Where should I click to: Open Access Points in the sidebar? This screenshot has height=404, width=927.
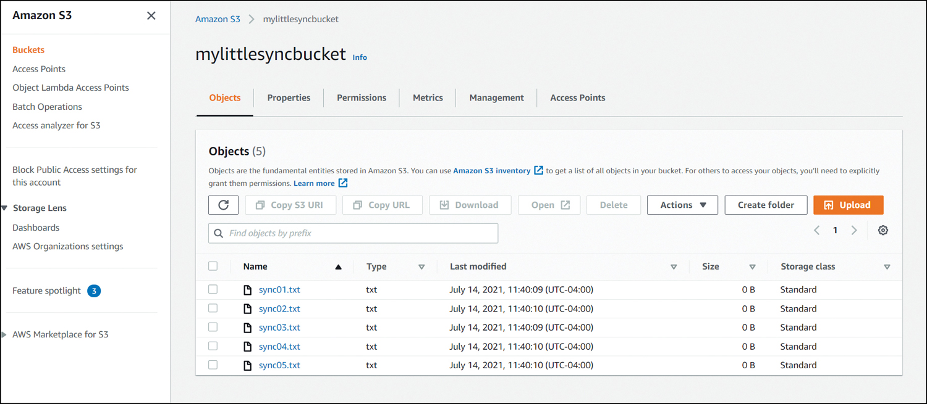pyautogui.click(x=39, y=69)
